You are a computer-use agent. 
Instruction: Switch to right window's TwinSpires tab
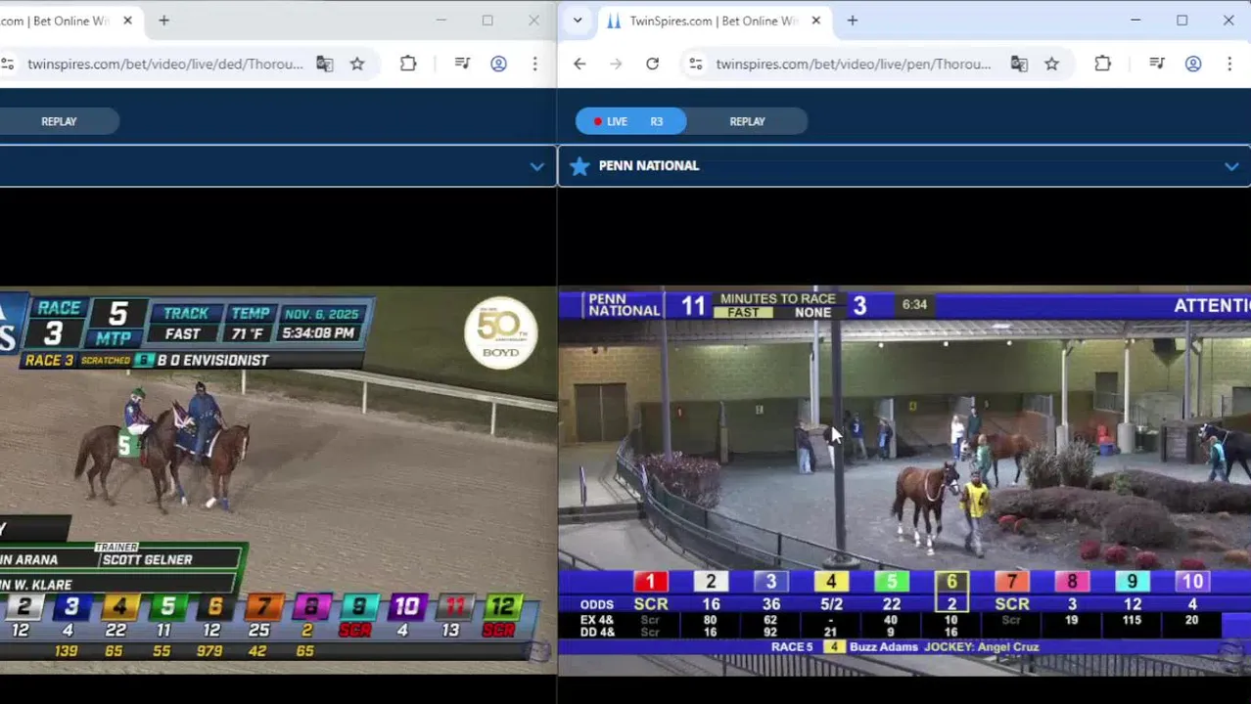coord(714,21)
